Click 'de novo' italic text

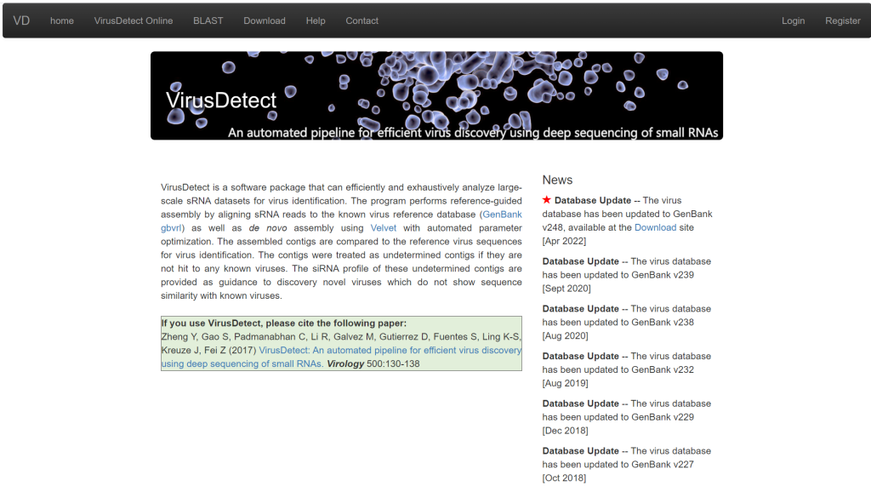tap(268, 228)
